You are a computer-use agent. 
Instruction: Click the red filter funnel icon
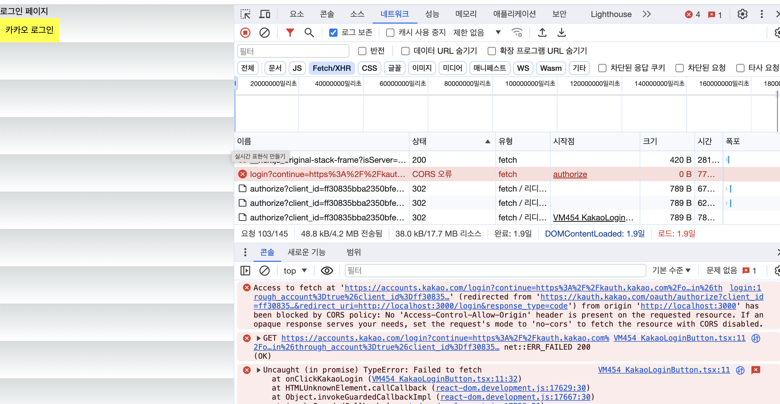(x=290, y=33)
